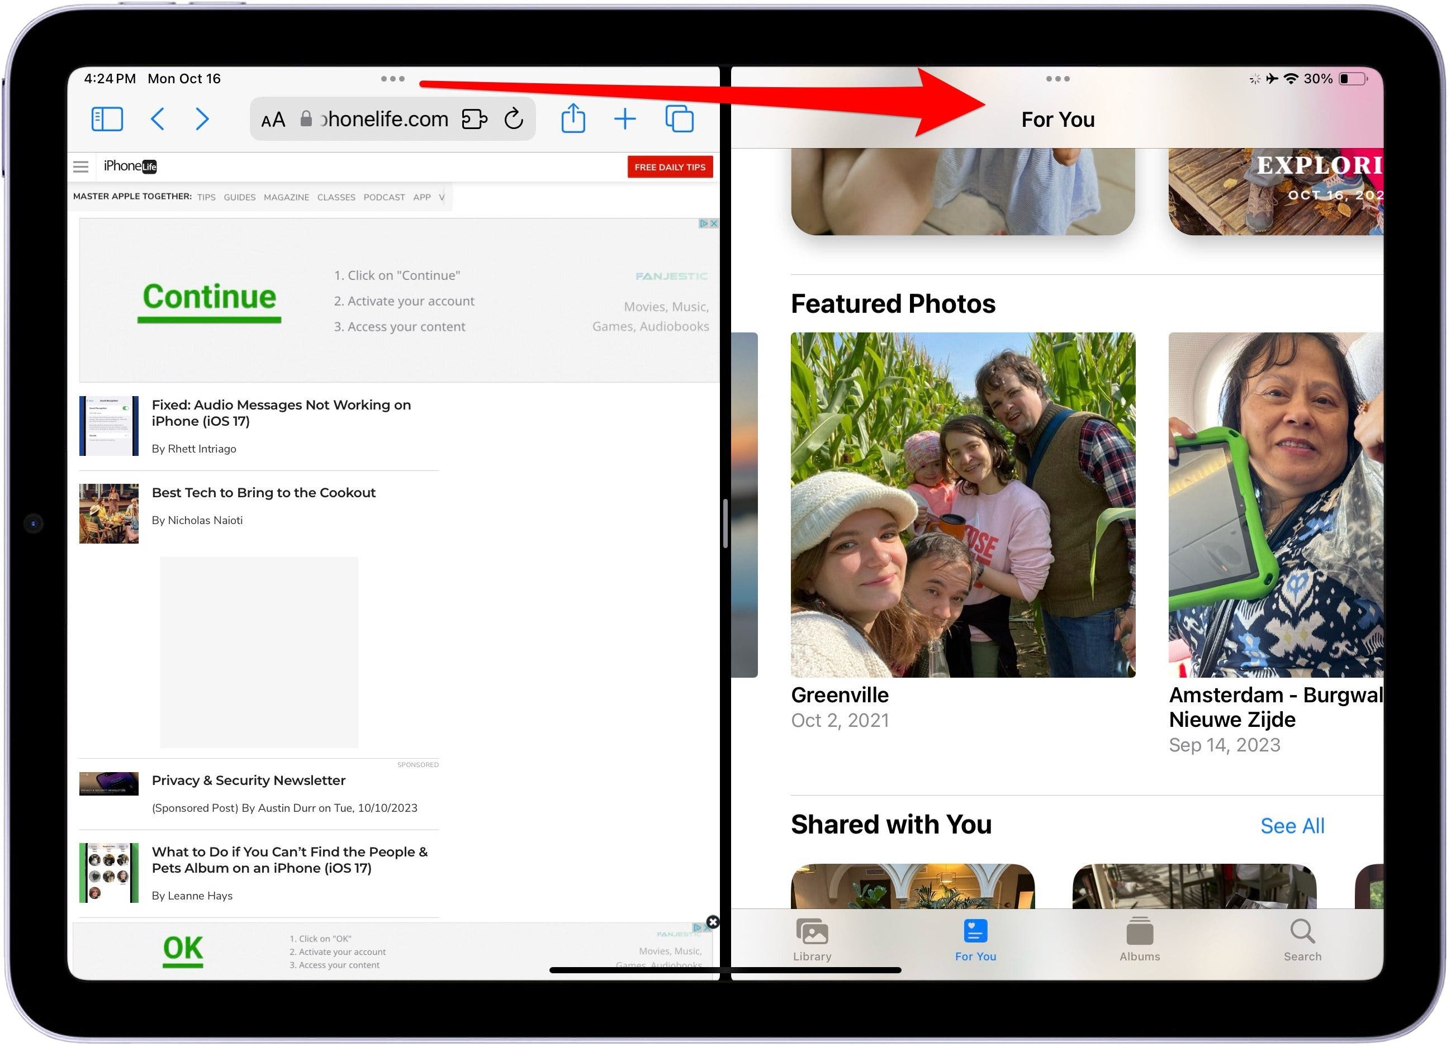Open a new tab with plus icon

[625, 120]
